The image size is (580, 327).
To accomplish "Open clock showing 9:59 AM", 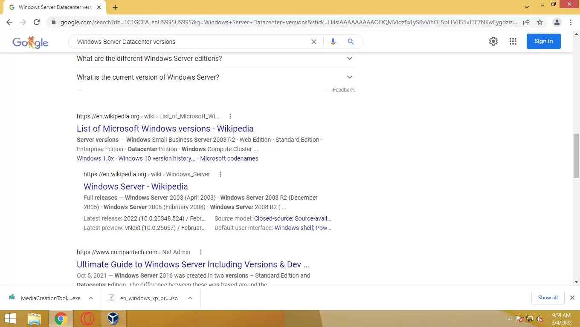I will click(561, 319).
